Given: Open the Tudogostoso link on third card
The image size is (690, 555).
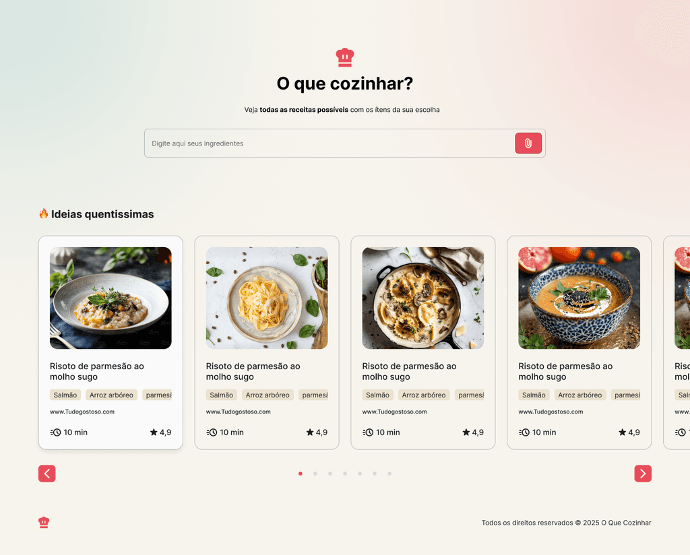Looking at the screenshot, I should pos(395,412).
